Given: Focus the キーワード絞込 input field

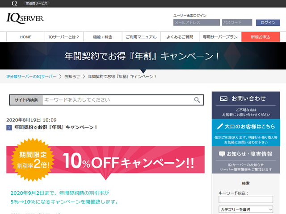Looking at the screenshot, I should (246, 199).
